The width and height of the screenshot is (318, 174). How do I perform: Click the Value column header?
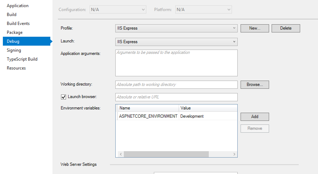click(x=208, y=108)
